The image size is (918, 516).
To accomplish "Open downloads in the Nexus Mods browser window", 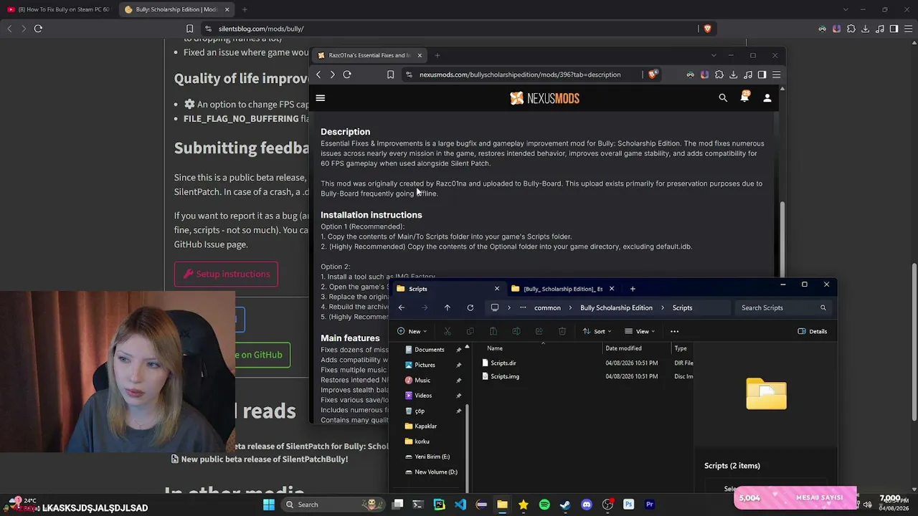I will [x=733, y=75].
